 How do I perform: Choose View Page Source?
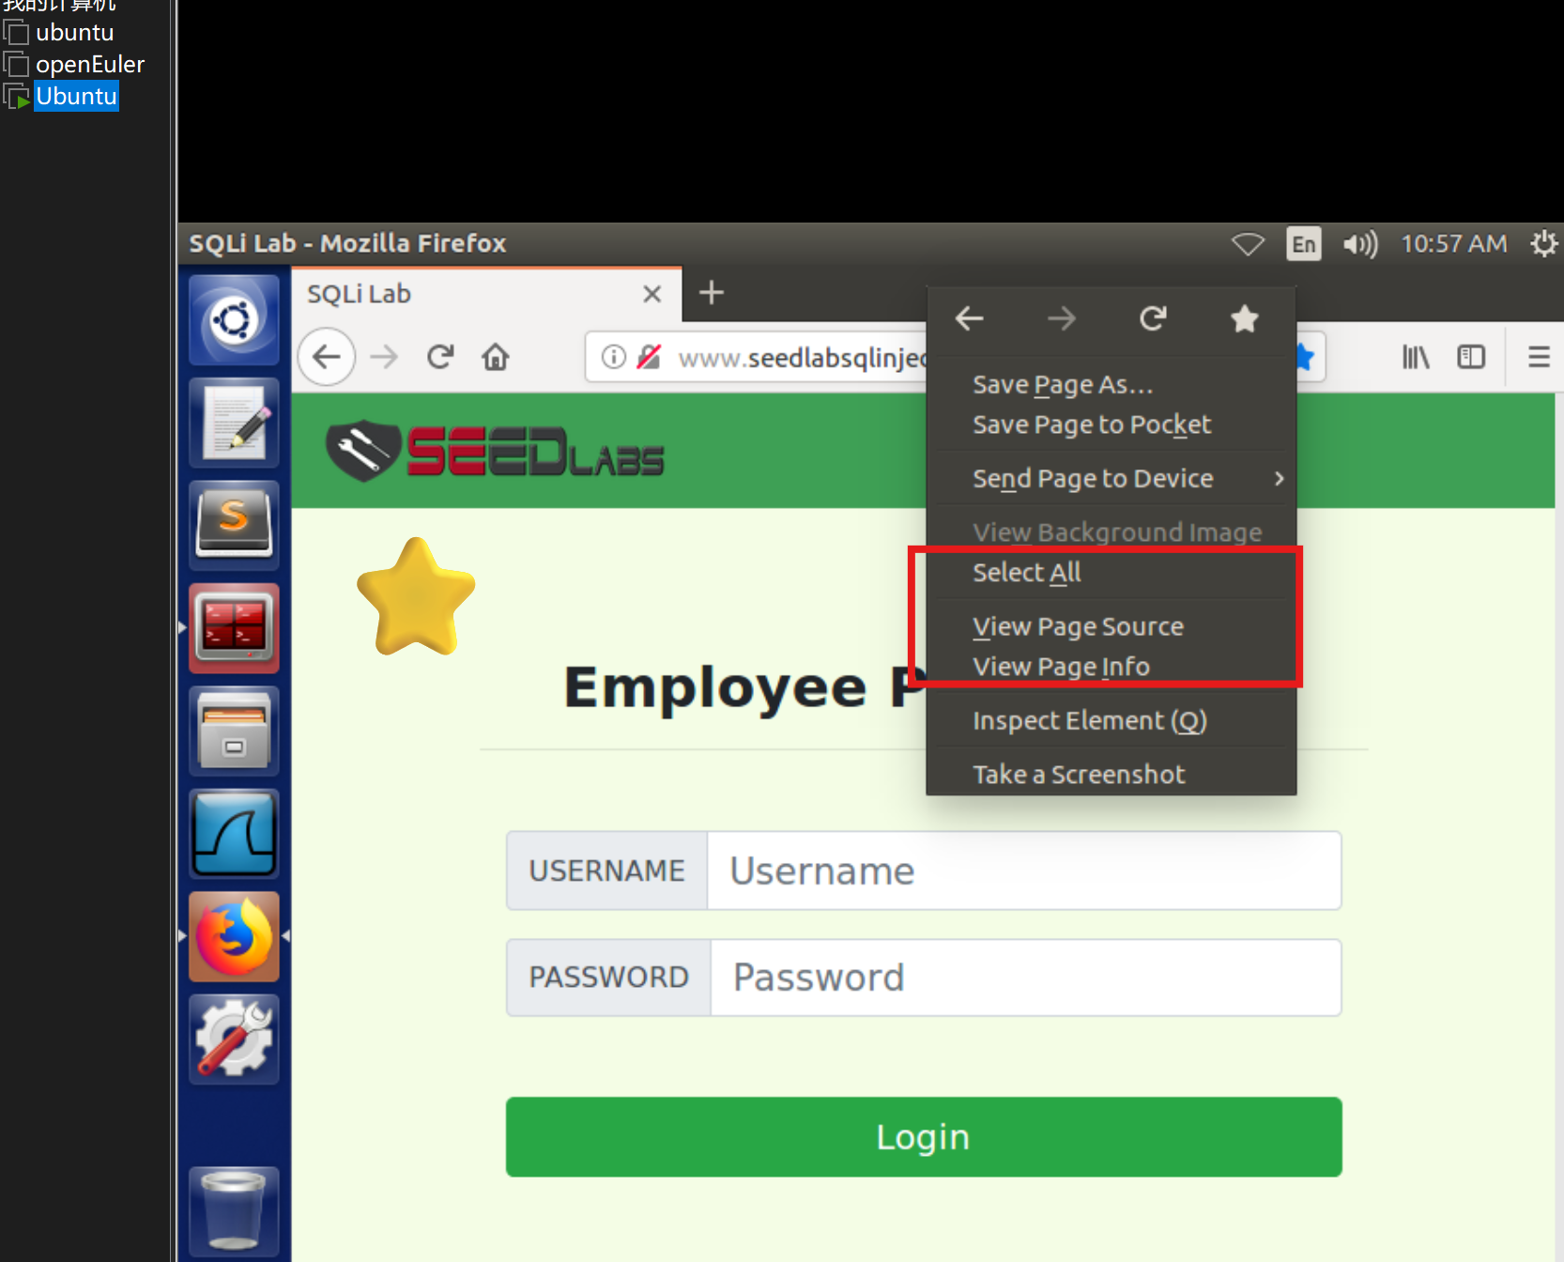tap(1112, 626)
